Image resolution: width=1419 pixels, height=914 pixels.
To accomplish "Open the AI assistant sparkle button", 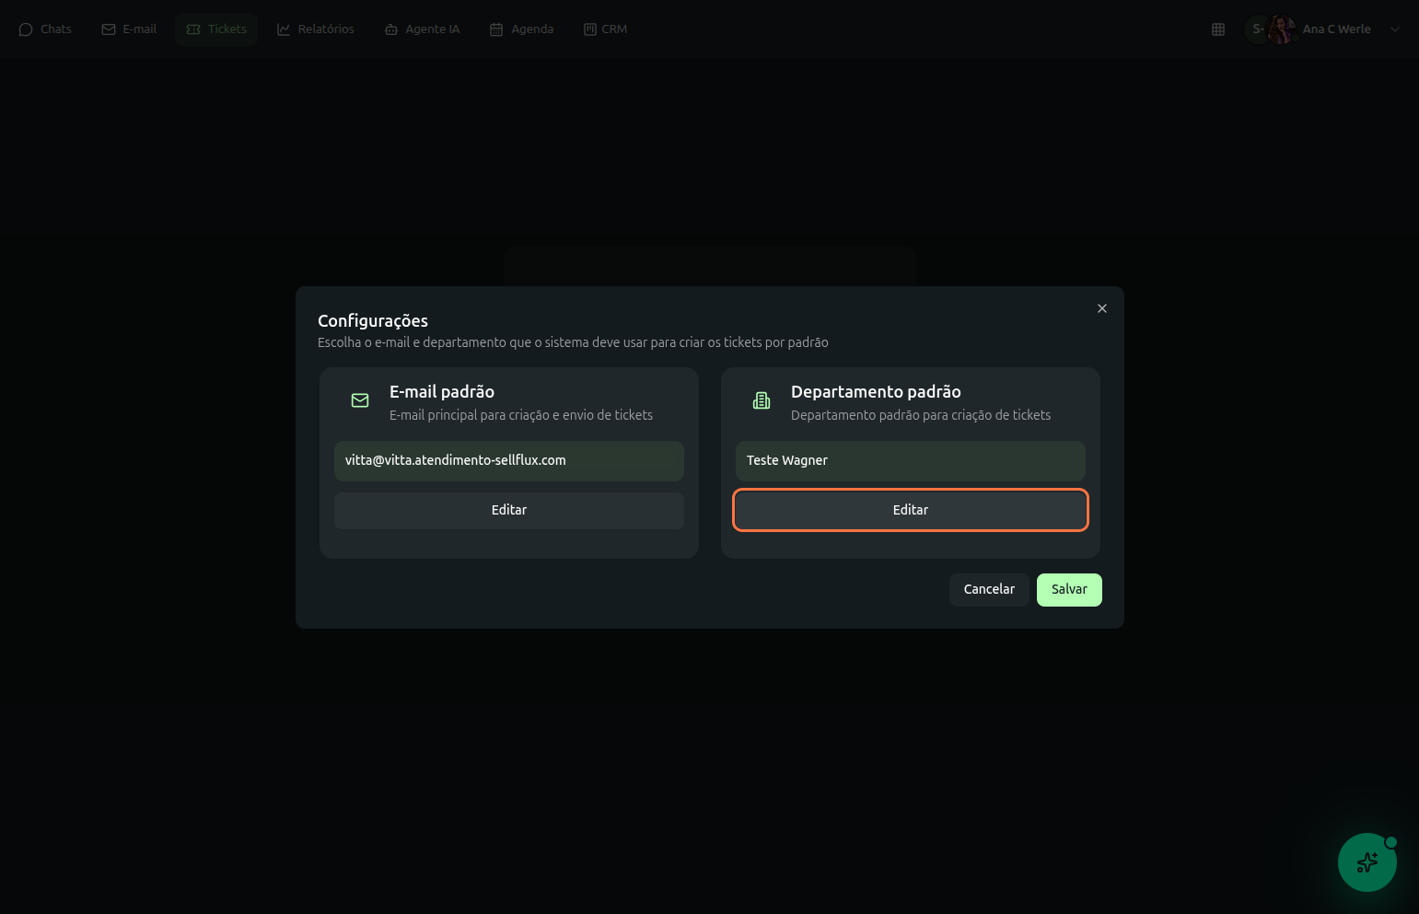I will [x=1367, y=862].
